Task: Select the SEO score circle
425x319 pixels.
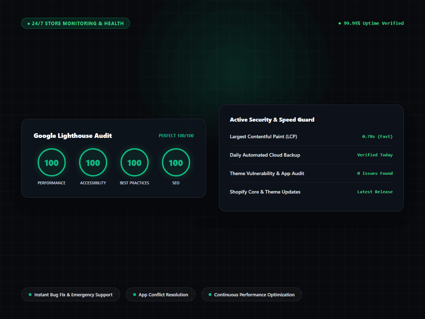Action: coord(176,163)
